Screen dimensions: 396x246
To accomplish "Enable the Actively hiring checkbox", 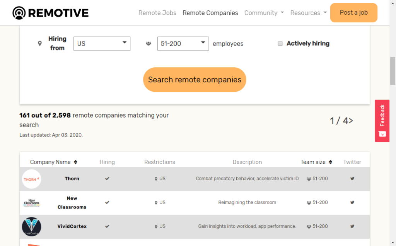I will (280, 44).
